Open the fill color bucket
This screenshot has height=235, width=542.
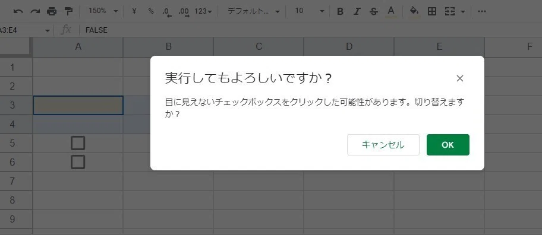[414, 11]
